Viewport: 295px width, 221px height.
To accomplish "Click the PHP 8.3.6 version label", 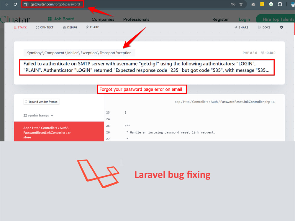I will tap(250, 53).
